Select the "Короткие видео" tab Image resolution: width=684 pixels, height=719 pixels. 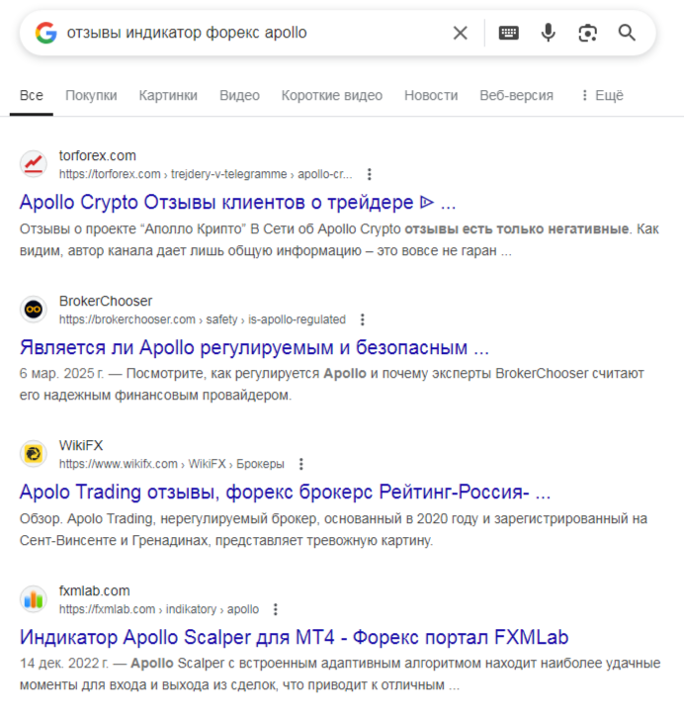click(x=331, y=96)
